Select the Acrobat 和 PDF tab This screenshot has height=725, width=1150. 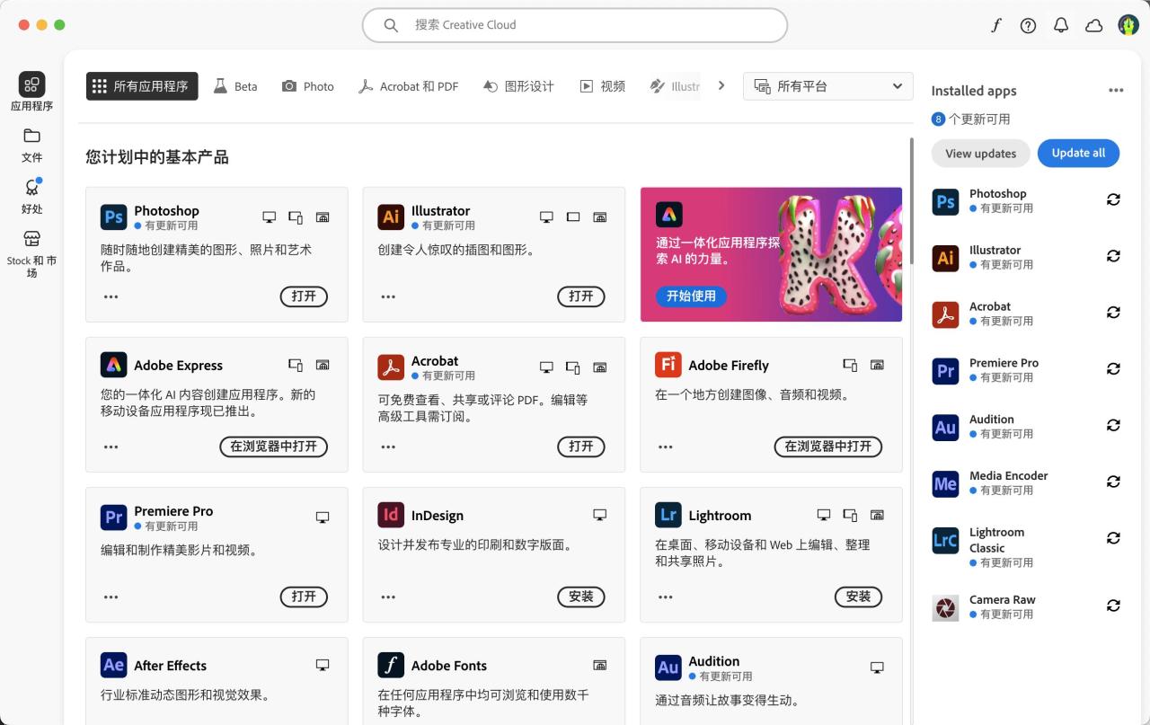tap(408, 86)
